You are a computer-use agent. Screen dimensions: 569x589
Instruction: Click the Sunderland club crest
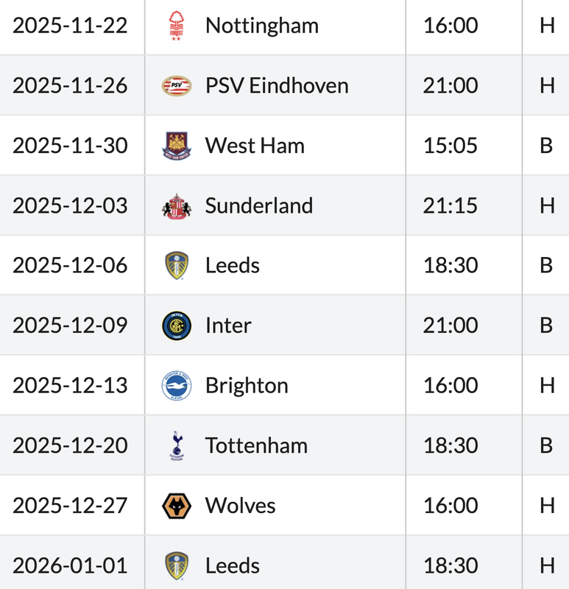point(176,206)
